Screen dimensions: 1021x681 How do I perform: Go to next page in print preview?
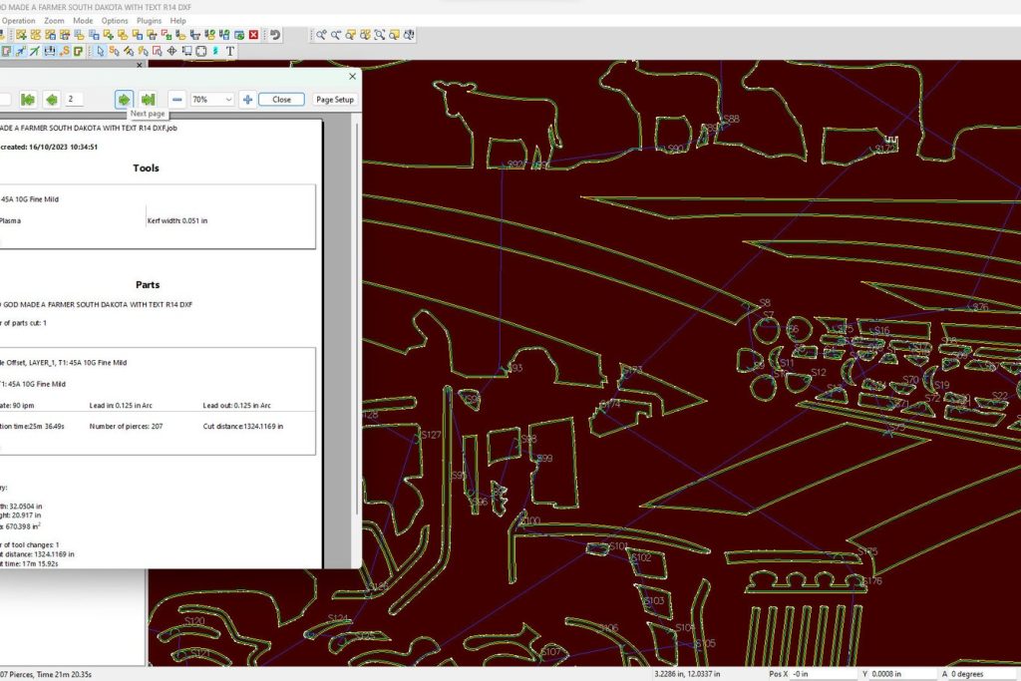(124, 100)
